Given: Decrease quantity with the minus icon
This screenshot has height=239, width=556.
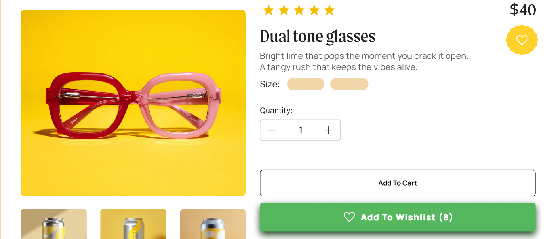Looking at the screenshot, I should tap(272, 130).
